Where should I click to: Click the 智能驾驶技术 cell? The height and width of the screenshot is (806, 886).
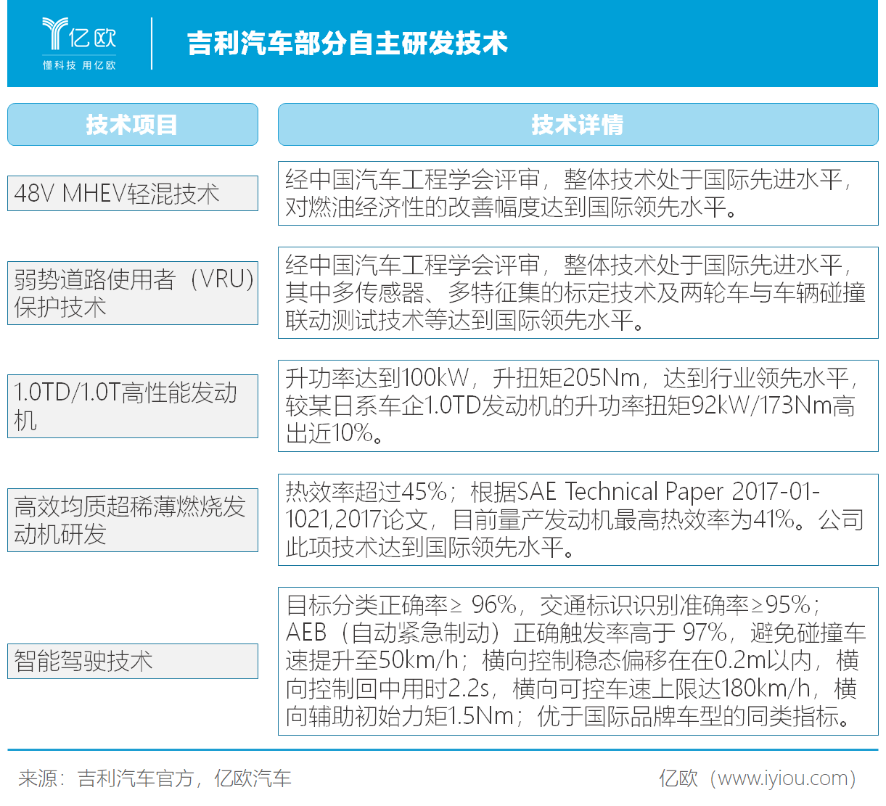(132, 660)
